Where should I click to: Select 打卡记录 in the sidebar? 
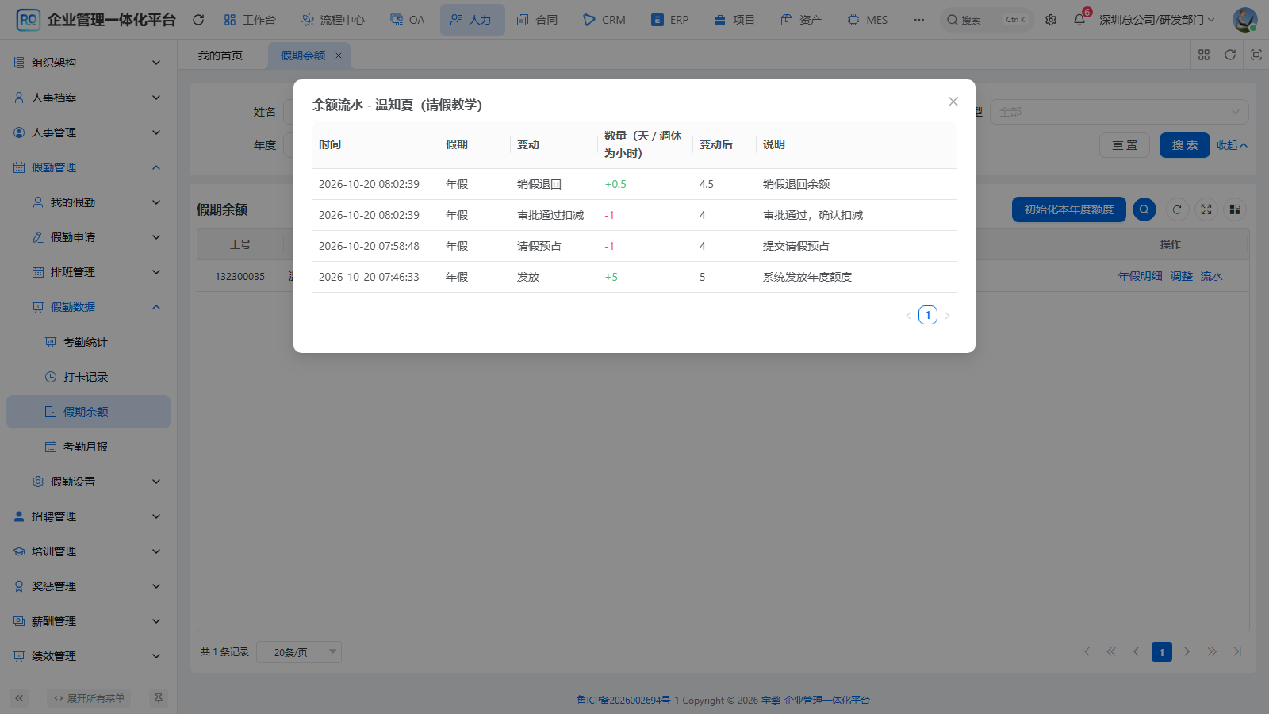pyautogui.click(x=88, y=377)
